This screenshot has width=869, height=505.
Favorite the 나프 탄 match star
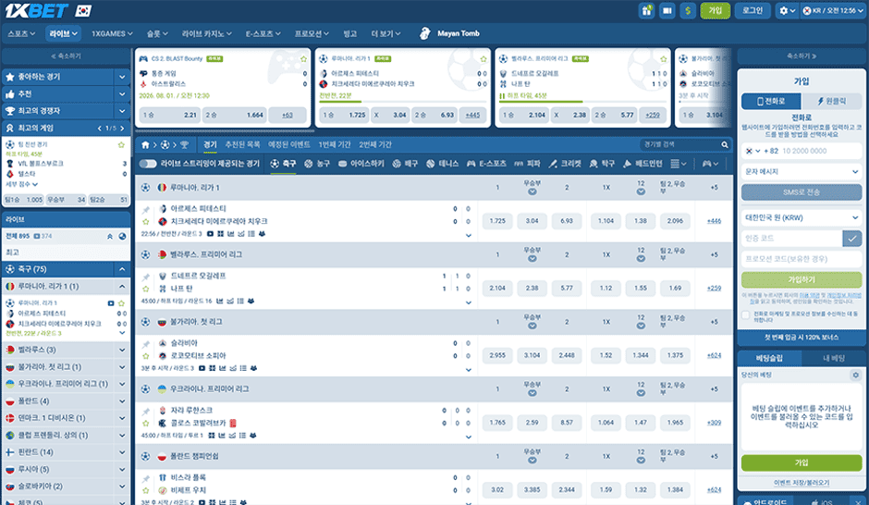click(x=146, y=289)
